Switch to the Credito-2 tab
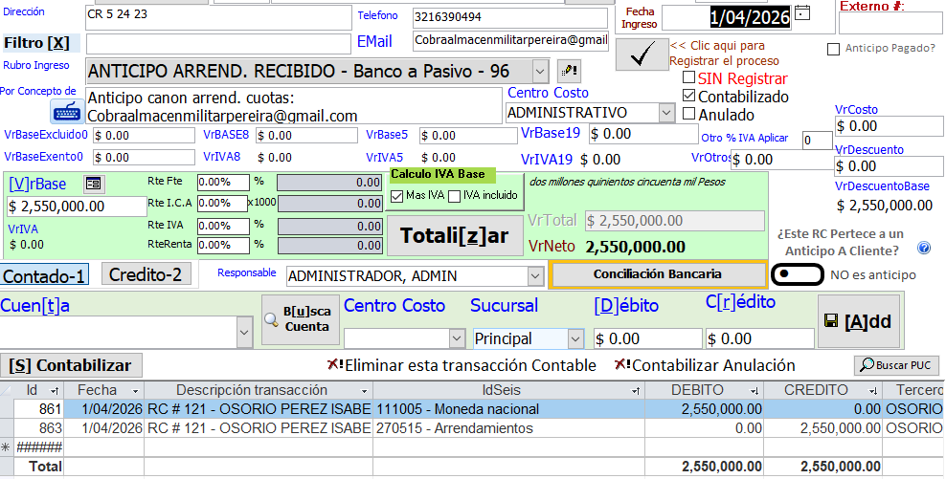This screenshot has height=479, width=946. click(146, 274)
